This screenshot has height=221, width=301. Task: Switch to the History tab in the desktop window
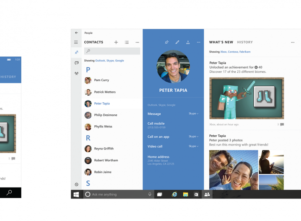[245, 42]
